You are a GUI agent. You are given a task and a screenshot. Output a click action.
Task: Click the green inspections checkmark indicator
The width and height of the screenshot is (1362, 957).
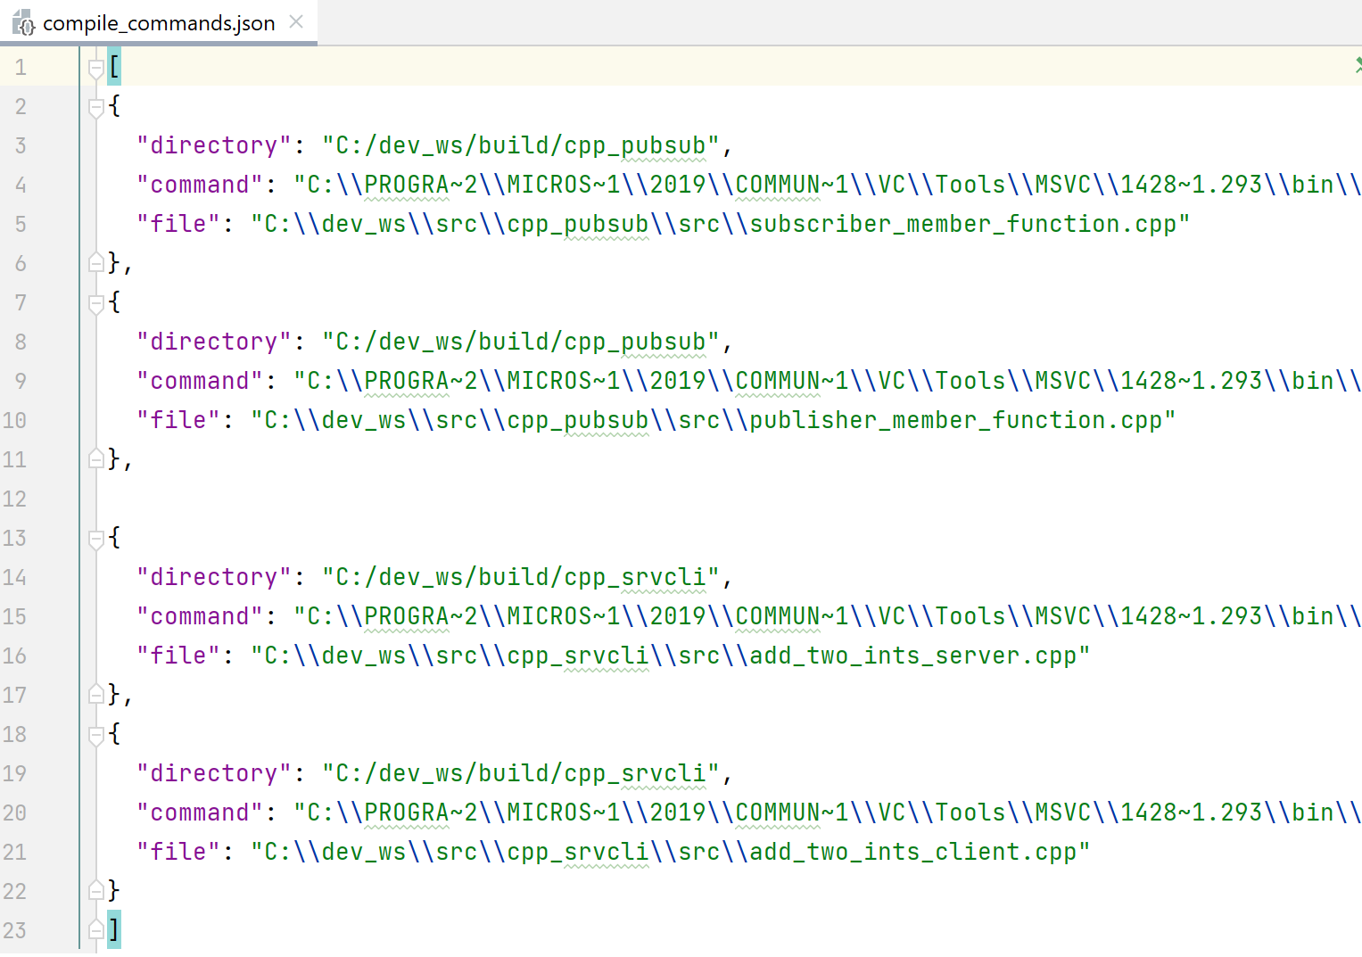click(1357, 65)
